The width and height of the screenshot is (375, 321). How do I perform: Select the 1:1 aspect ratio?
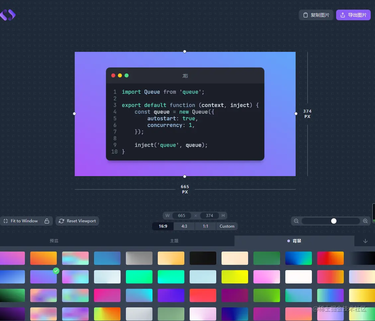tap(206, 226)
